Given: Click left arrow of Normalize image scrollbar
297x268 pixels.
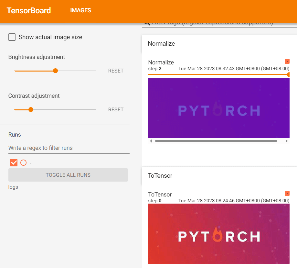Looking at the screenshot, I should click(151, 141).
